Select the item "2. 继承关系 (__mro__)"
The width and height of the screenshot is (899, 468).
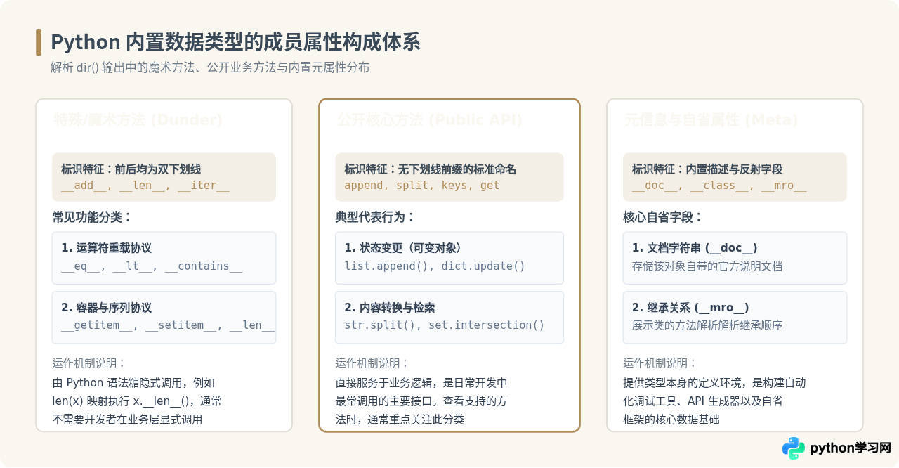690,308
